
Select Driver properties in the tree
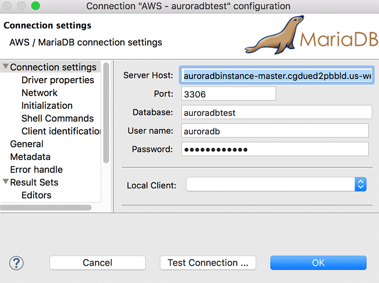tap(57, 80)
